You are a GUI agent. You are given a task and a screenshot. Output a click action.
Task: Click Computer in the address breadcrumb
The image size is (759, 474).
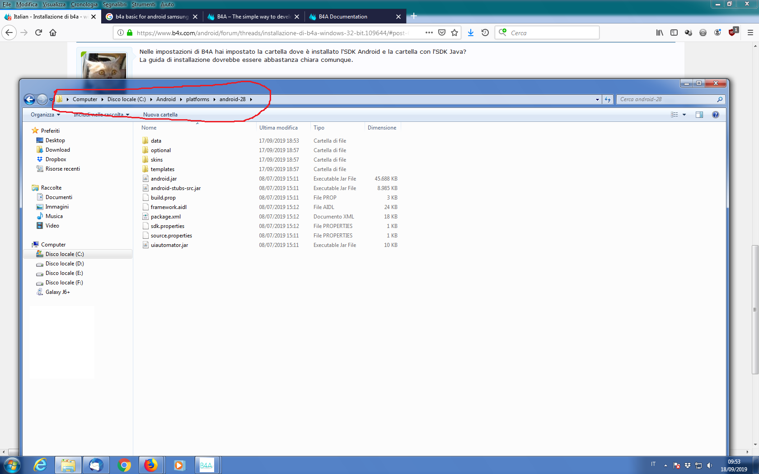pyautogui.click(x=85, y=99)
